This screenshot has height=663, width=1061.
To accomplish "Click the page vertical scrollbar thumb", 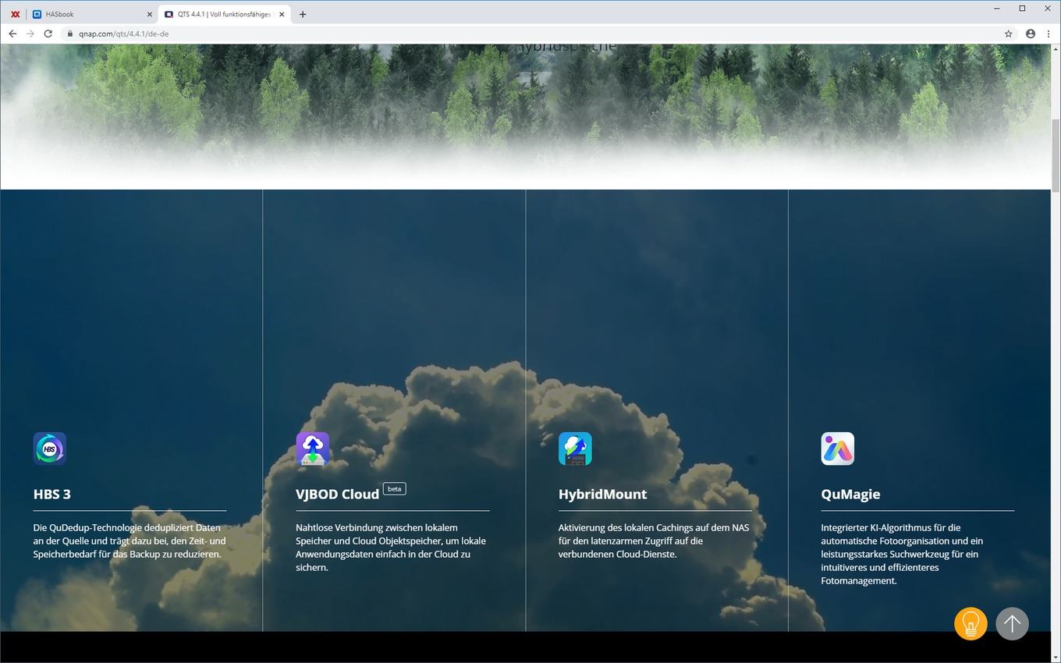I will click(1056, 155).
